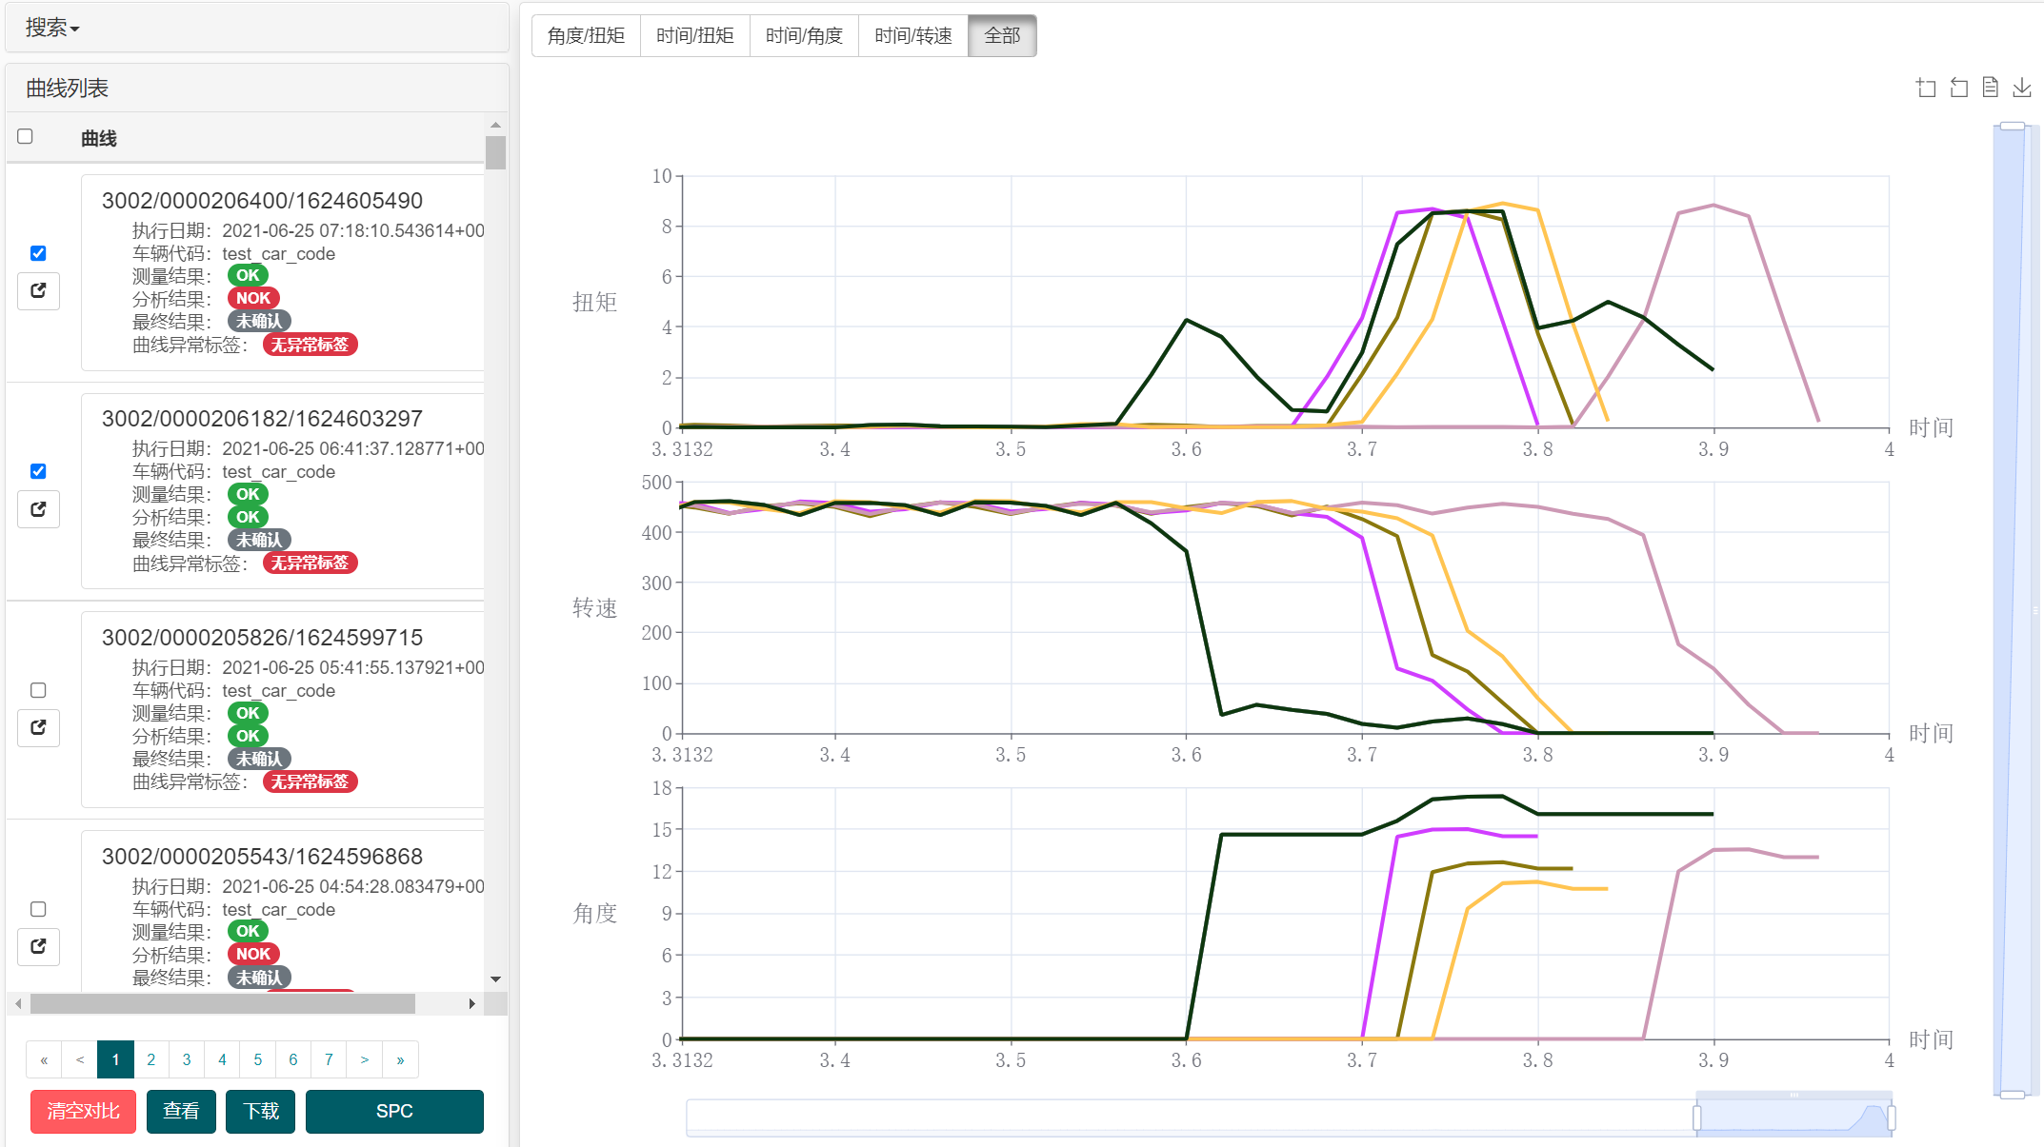
Task: Click 清空对比 button
Action: [83, 1112]
